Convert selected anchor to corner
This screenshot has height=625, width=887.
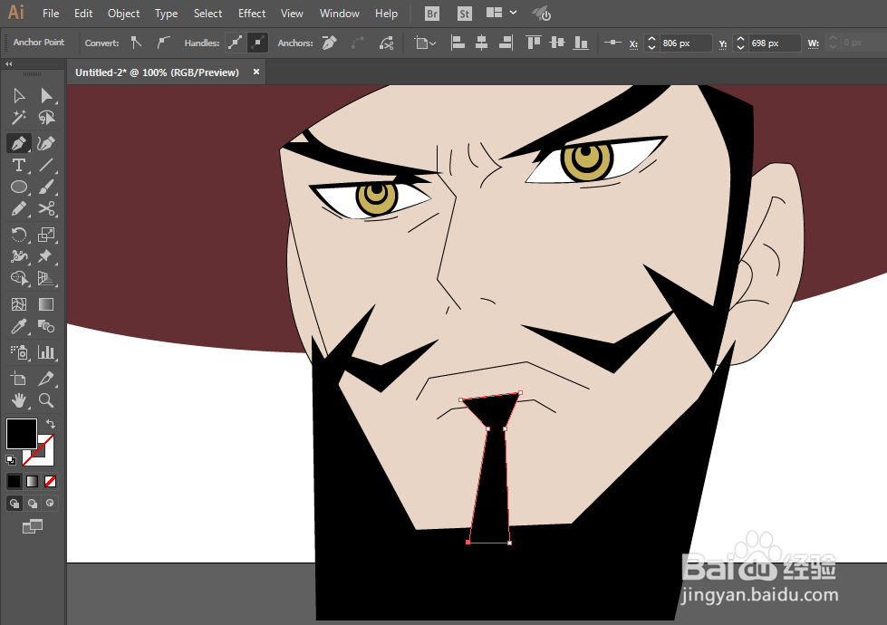136,43
